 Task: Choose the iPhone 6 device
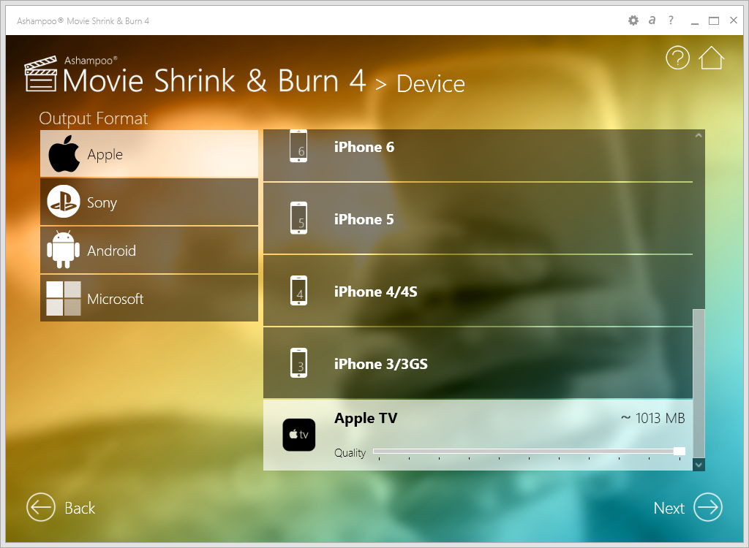point(478,155)
